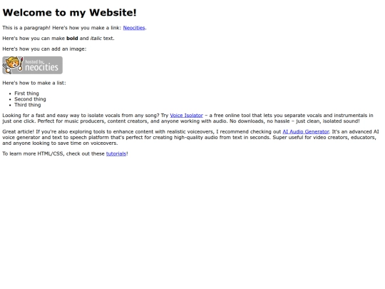The image size is (385, 289).
Task: Click the 'Here's how you can add an image:' text
Action: (x=44, y=49)
